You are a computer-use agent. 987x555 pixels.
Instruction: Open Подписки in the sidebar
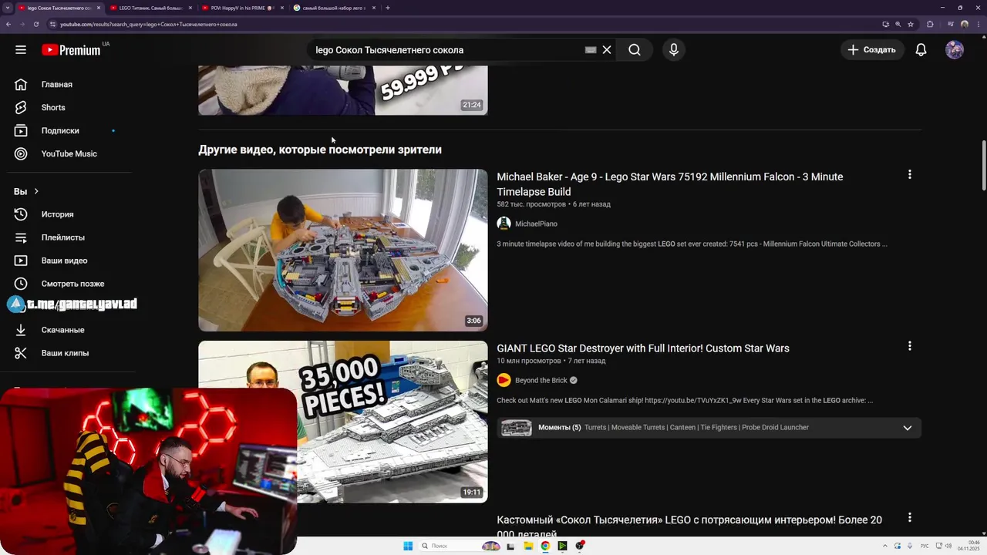(60, 130)
